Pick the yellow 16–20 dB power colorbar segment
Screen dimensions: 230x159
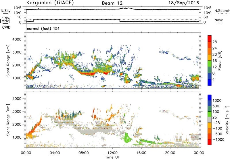[x=210, y=57]
